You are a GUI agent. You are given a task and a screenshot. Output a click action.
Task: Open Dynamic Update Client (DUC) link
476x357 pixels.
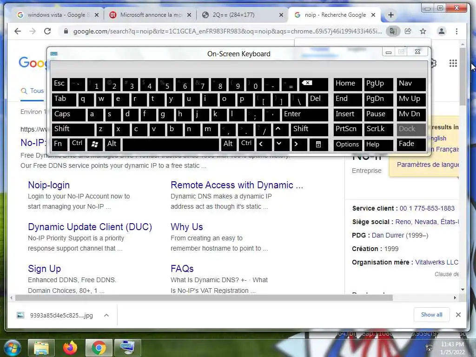[x=90, y=227]
